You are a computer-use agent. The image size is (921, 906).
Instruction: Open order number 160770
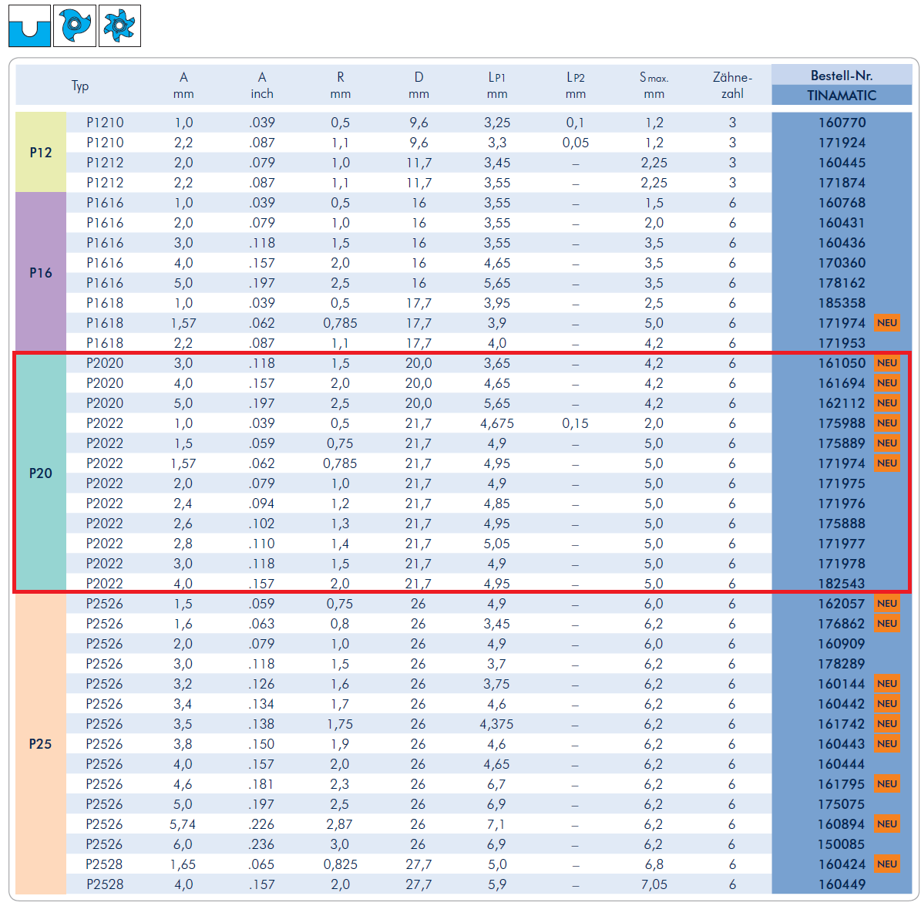841,123
